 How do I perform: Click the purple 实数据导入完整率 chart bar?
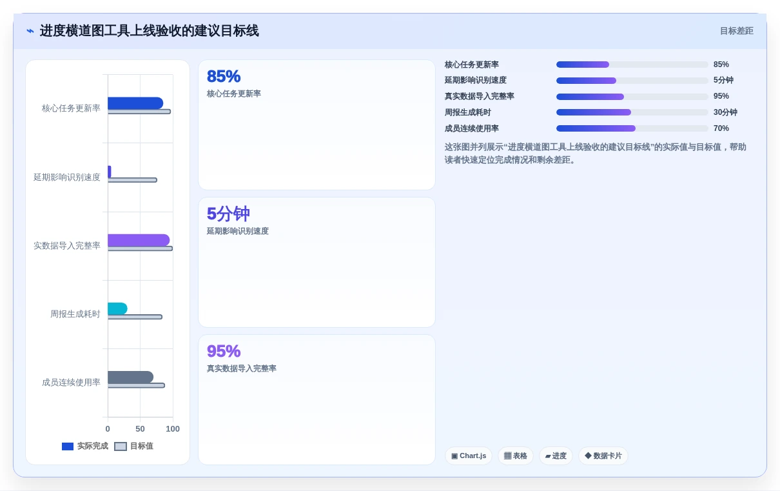pyautogui.click(x=139, y=240)
